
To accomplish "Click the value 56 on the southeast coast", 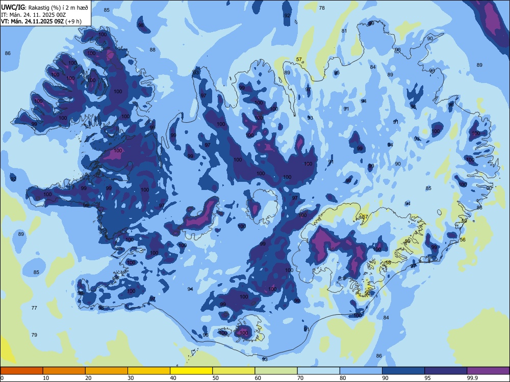I will pyautogui.click(x=463, y=239).
